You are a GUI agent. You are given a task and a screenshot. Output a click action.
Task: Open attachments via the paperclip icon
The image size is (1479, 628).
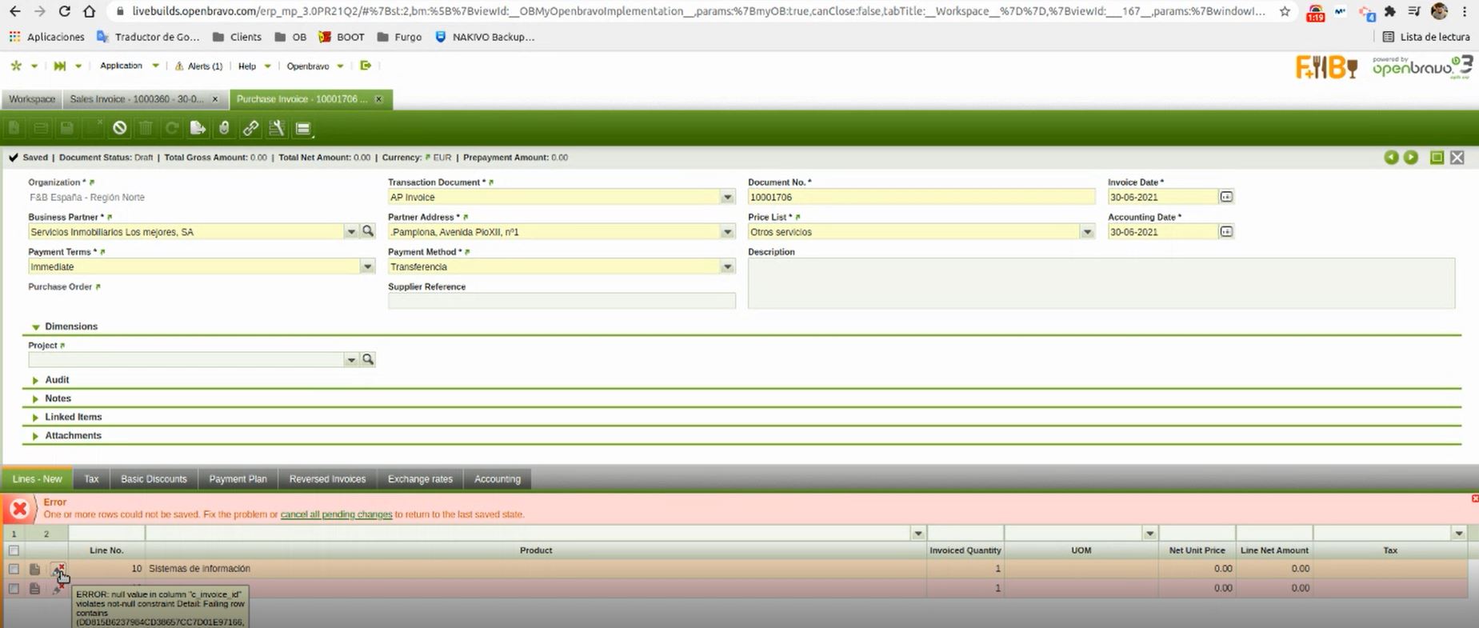pyautogui.click(x=224, y=128)
